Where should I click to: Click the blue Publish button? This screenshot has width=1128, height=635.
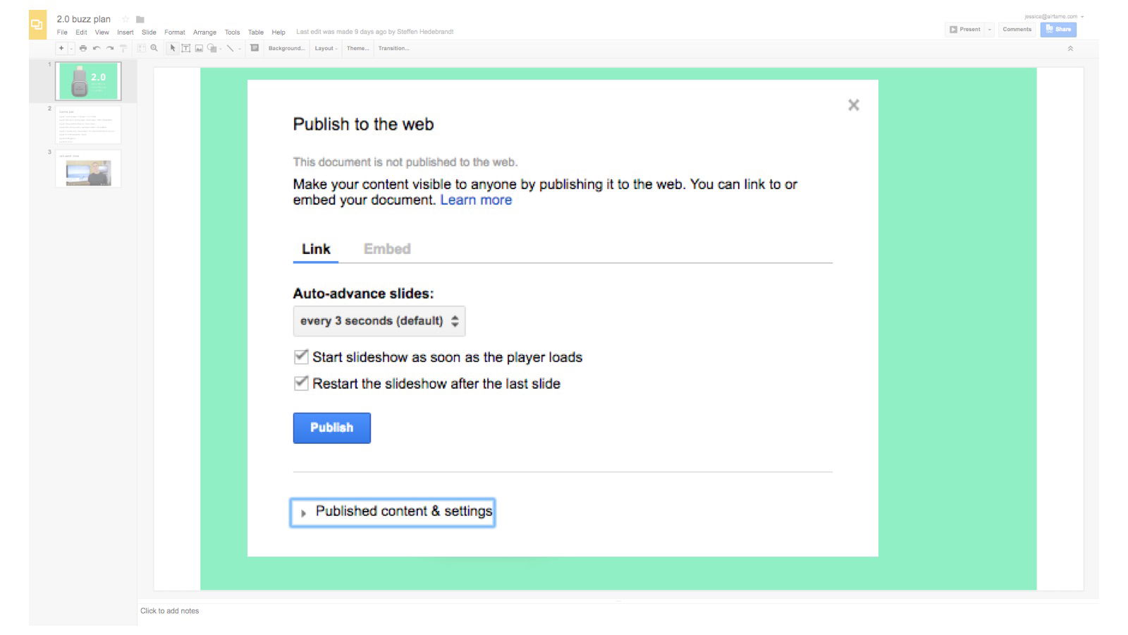(x=332, y=428)
